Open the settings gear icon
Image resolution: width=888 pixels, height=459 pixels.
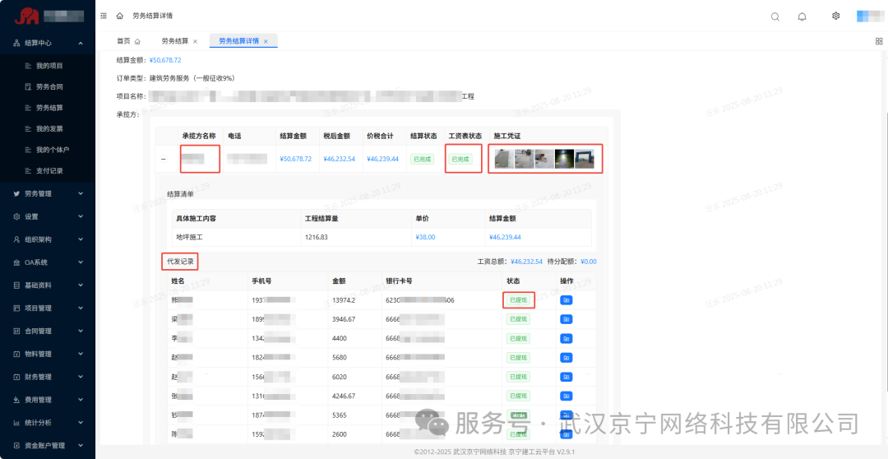pyautogui.click(x=835, y=16)
